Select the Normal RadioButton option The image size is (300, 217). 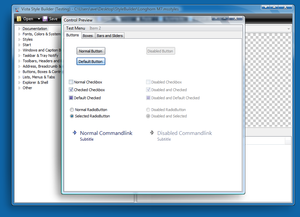point(72,110)
